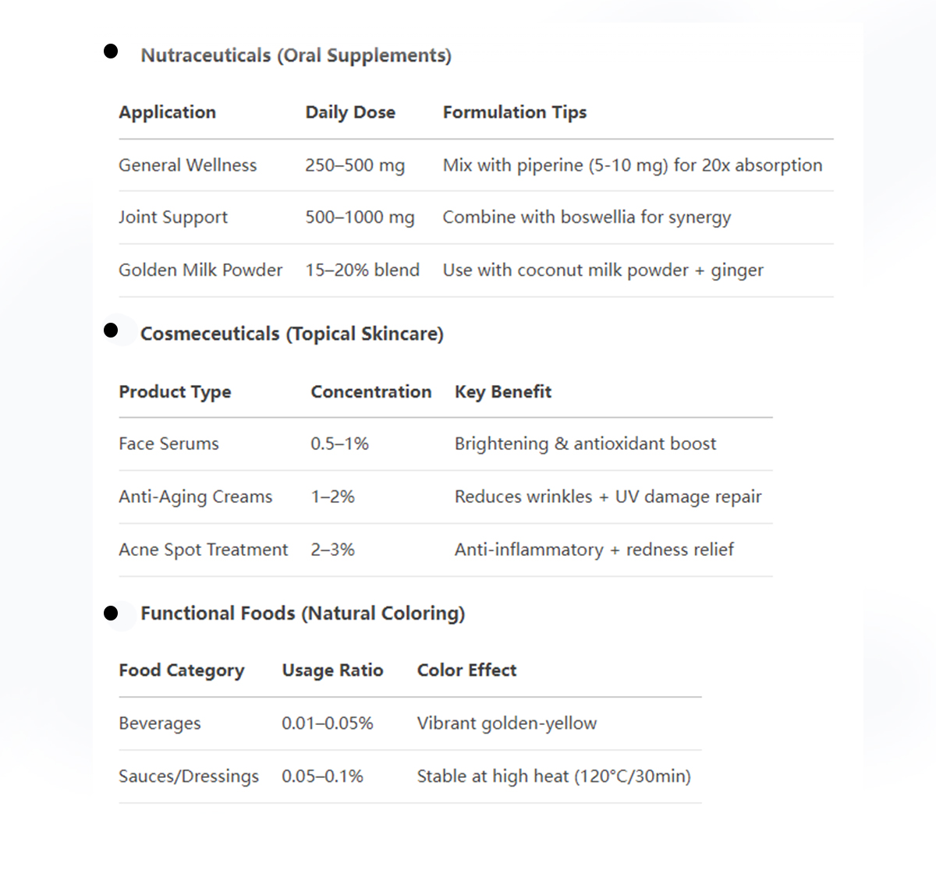Click the Anti-Aging Creams row label
The width and height of the screenshot is (936, 884).
(x=196, y=497)
